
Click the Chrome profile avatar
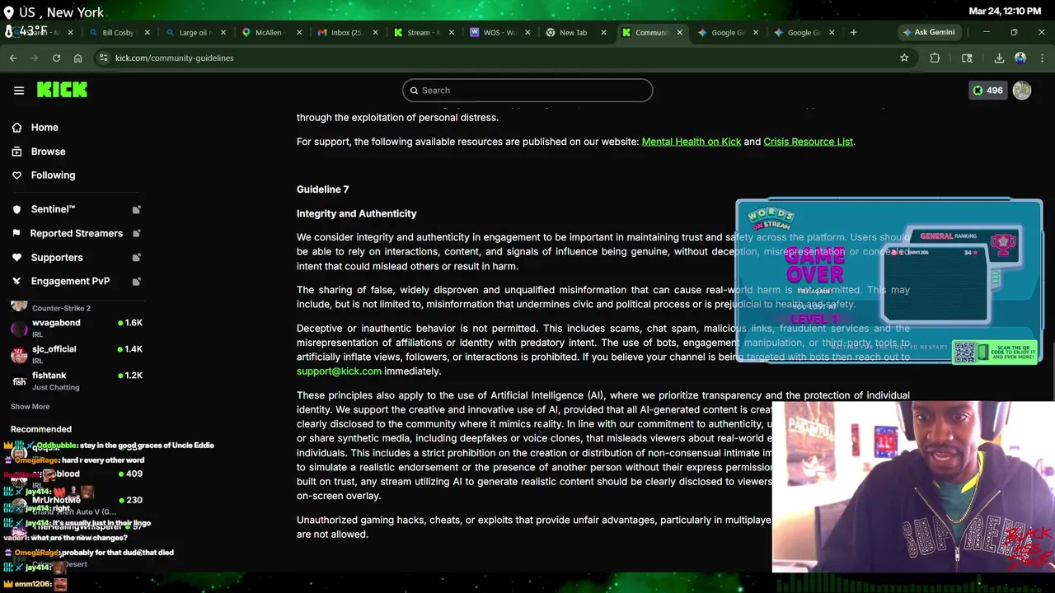click(1020, 58)
